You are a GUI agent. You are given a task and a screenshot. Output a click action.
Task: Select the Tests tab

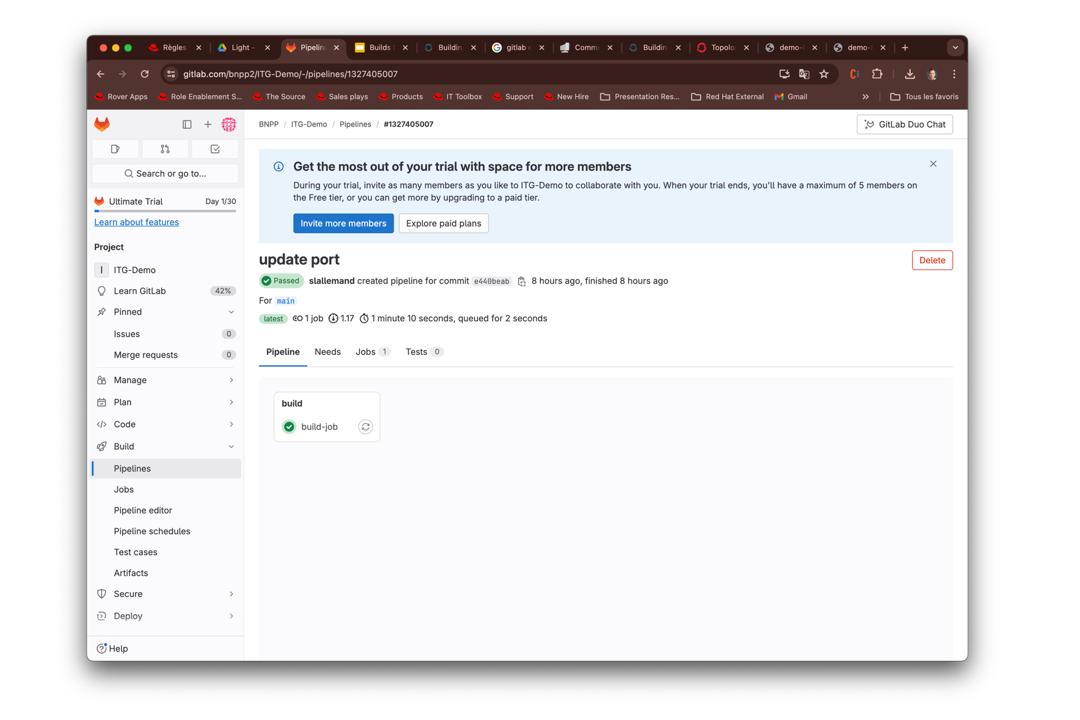[x=417, y=351]
